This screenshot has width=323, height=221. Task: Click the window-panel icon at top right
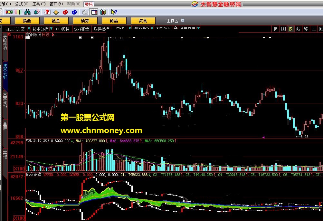pos(314,29)
